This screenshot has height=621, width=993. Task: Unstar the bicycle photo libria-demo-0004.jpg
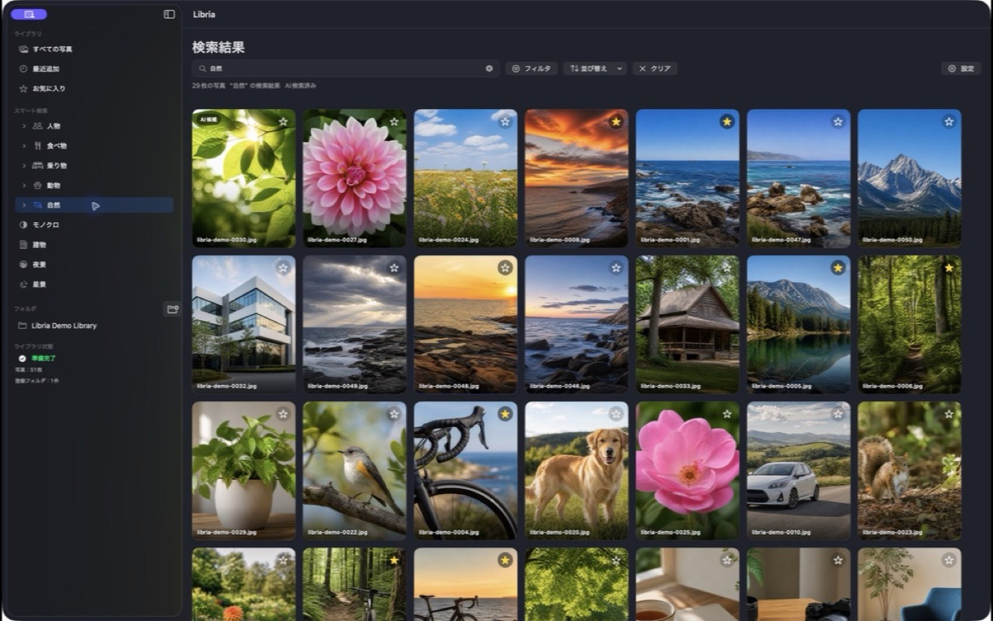pos(505,414)
